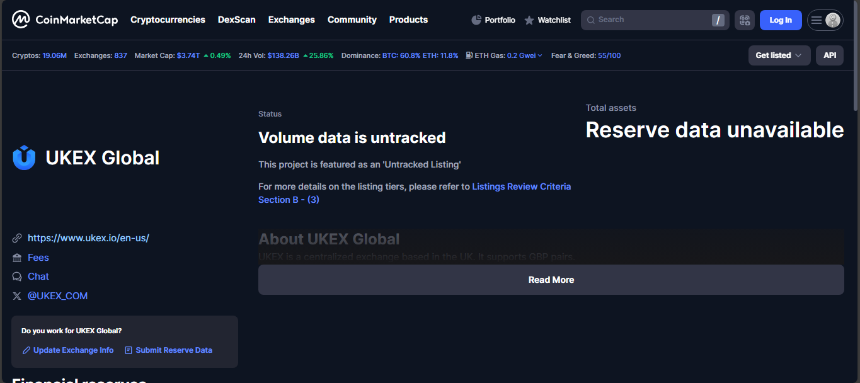Click the UKEX Global title text
The image size is (860, 383).
point(103,157)
